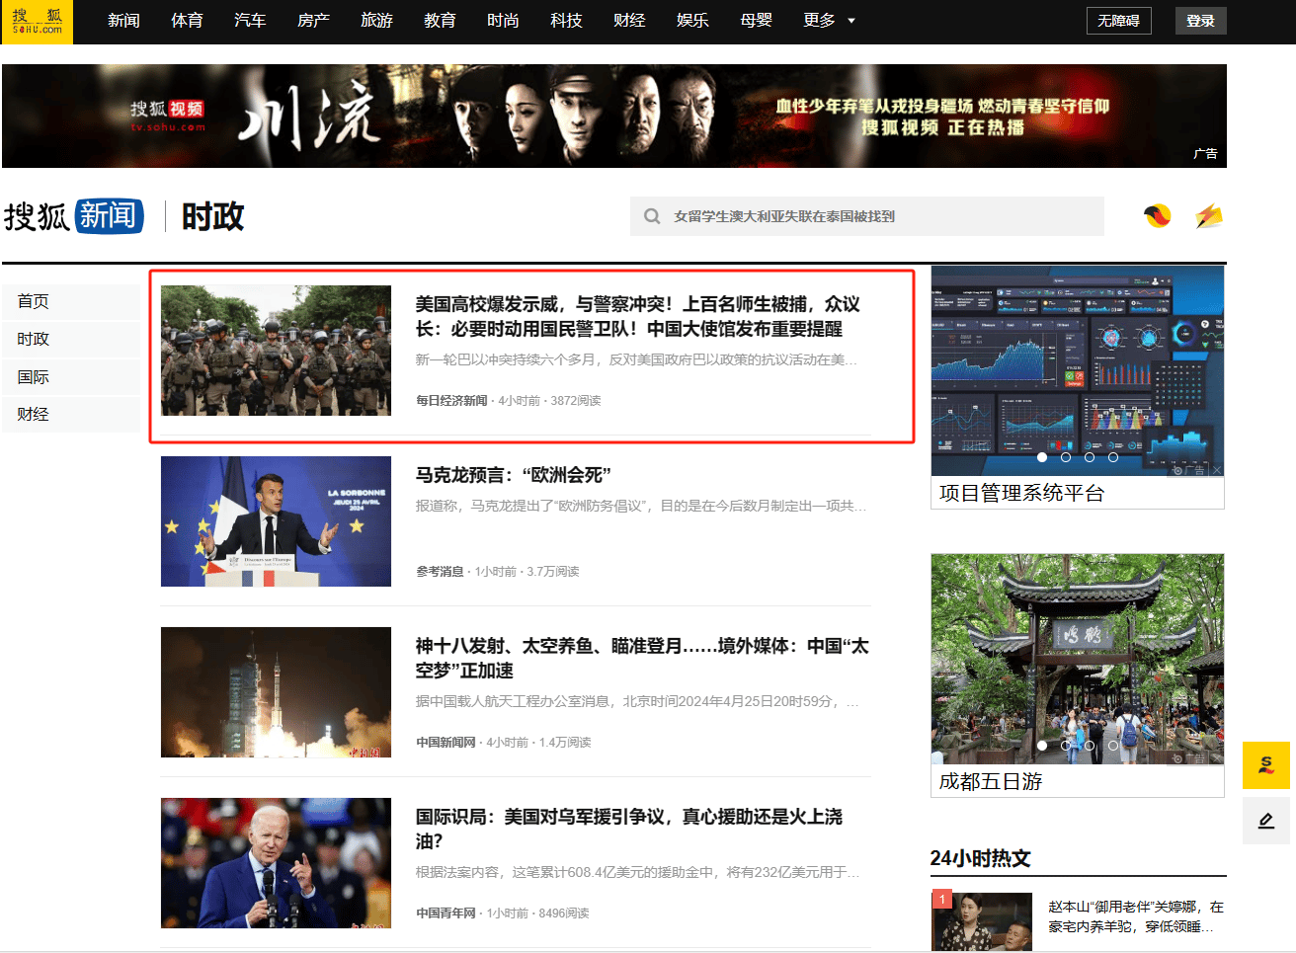Select last carousel dot on Chengdu ad
This screenshot has height=953, width=1296.
point(1113,746)
